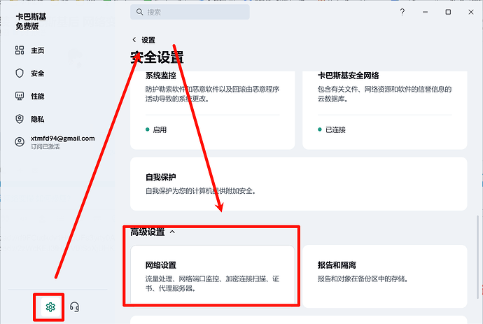Click inside the 搜索 search field
This screenshot has height=324, width=483.
190,12
